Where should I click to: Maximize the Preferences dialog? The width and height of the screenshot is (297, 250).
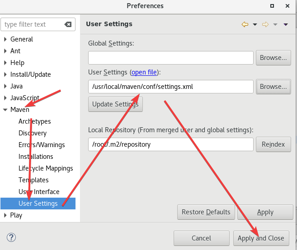[x=272, y=6]
